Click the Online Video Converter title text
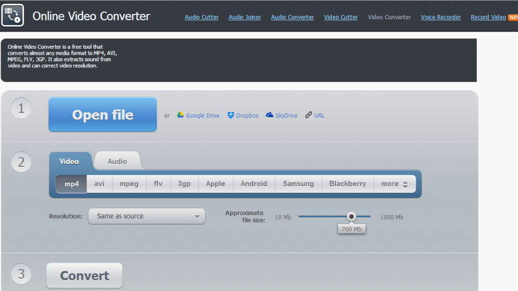Screen dimensions: 518x291 [91, 16]
